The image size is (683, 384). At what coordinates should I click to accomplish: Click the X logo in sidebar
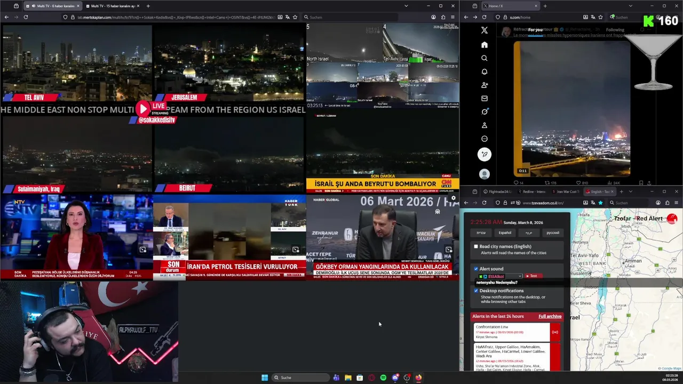[x=484, y=30]
